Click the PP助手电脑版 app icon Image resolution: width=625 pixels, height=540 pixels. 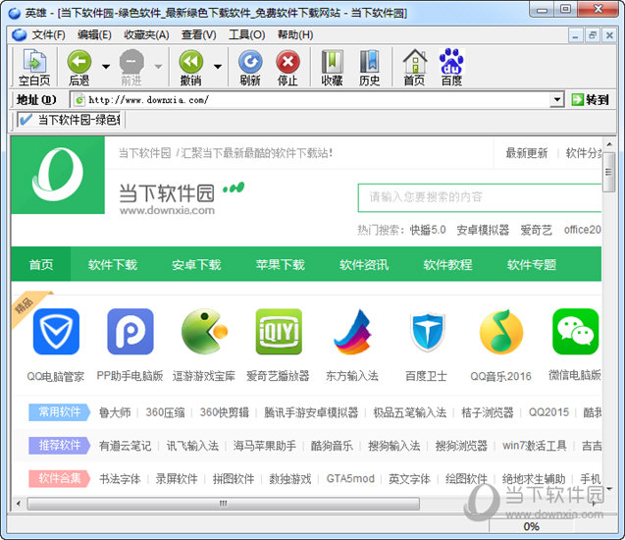(130, 332)
